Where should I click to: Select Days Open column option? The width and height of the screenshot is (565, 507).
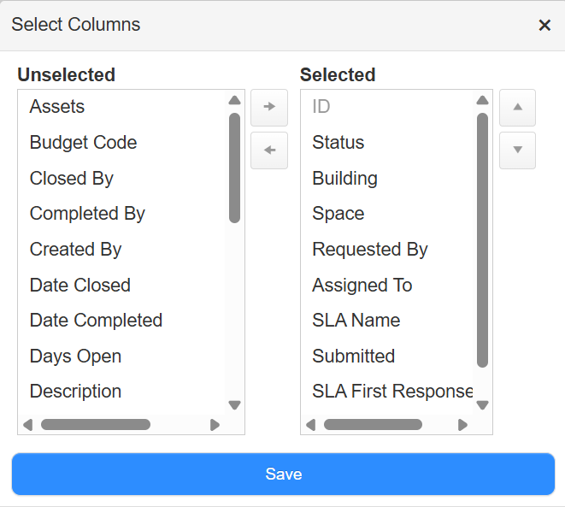pyautogui.click(x=75, y=357)
